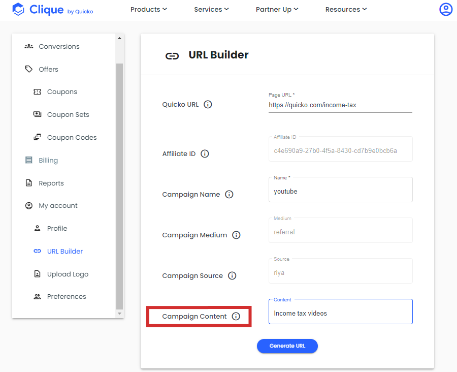Click the Campaign Name info icon
This screenshot has width=457, height=372.
pyautogui.click(x=229, y=194)
